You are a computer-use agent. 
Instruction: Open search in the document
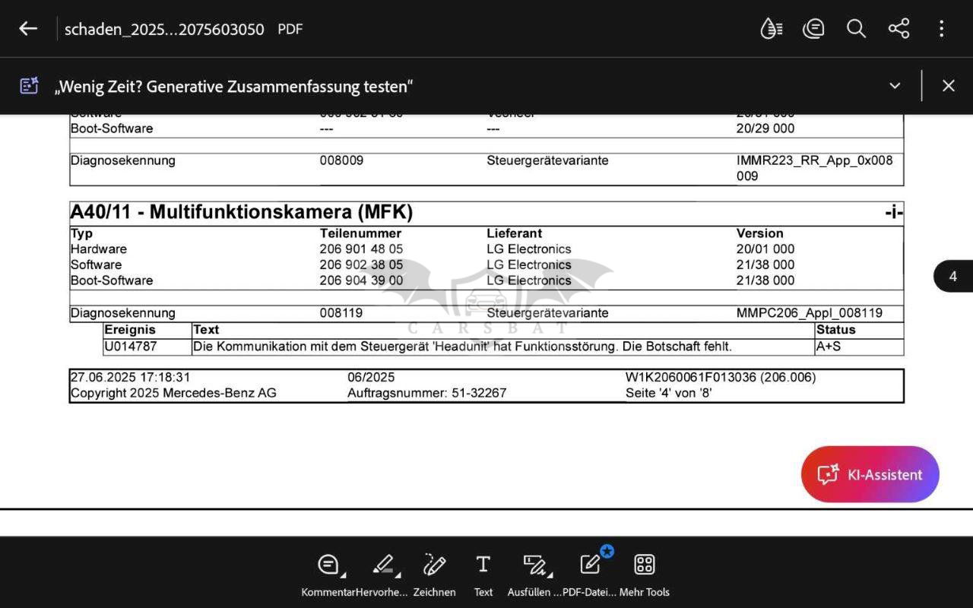tap(856, 29)
